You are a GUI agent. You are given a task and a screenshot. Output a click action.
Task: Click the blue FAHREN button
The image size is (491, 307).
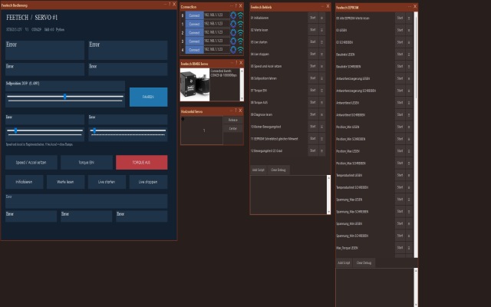pos(148,97)
